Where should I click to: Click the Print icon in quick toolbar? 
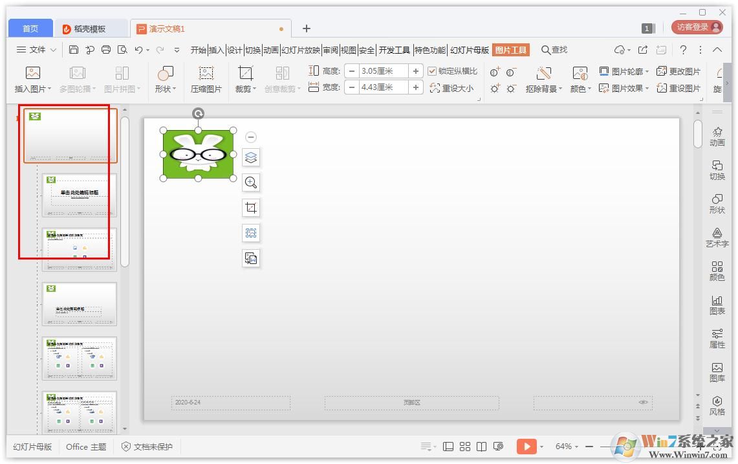pyautogui.click(x=106, y=49)
